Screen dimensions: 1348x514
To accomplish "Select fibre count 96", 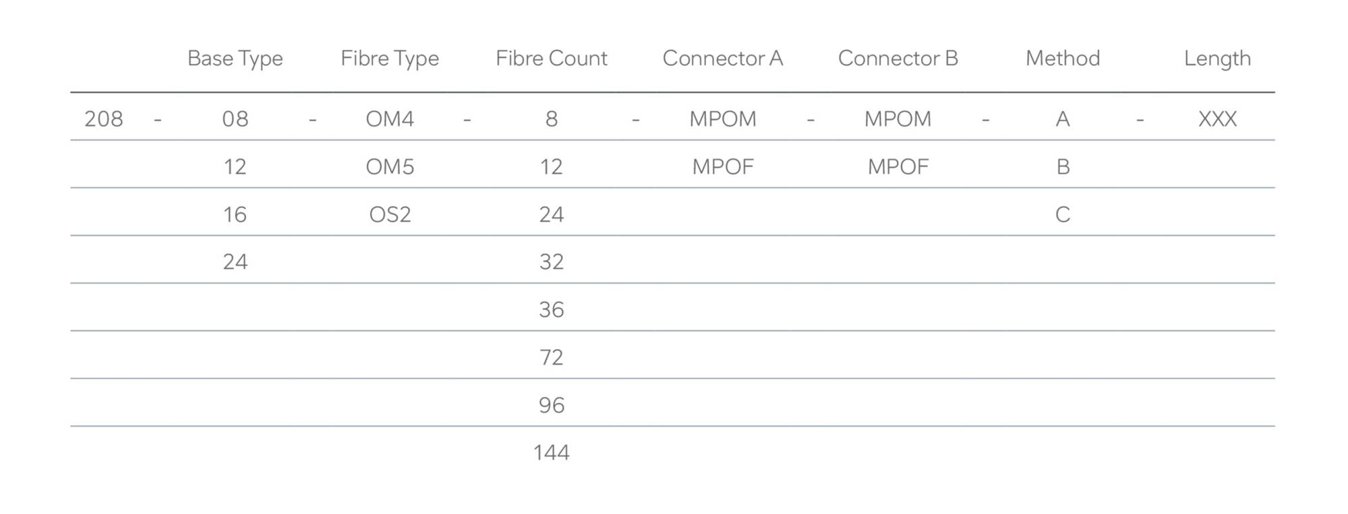I will (x=551, y=405).
